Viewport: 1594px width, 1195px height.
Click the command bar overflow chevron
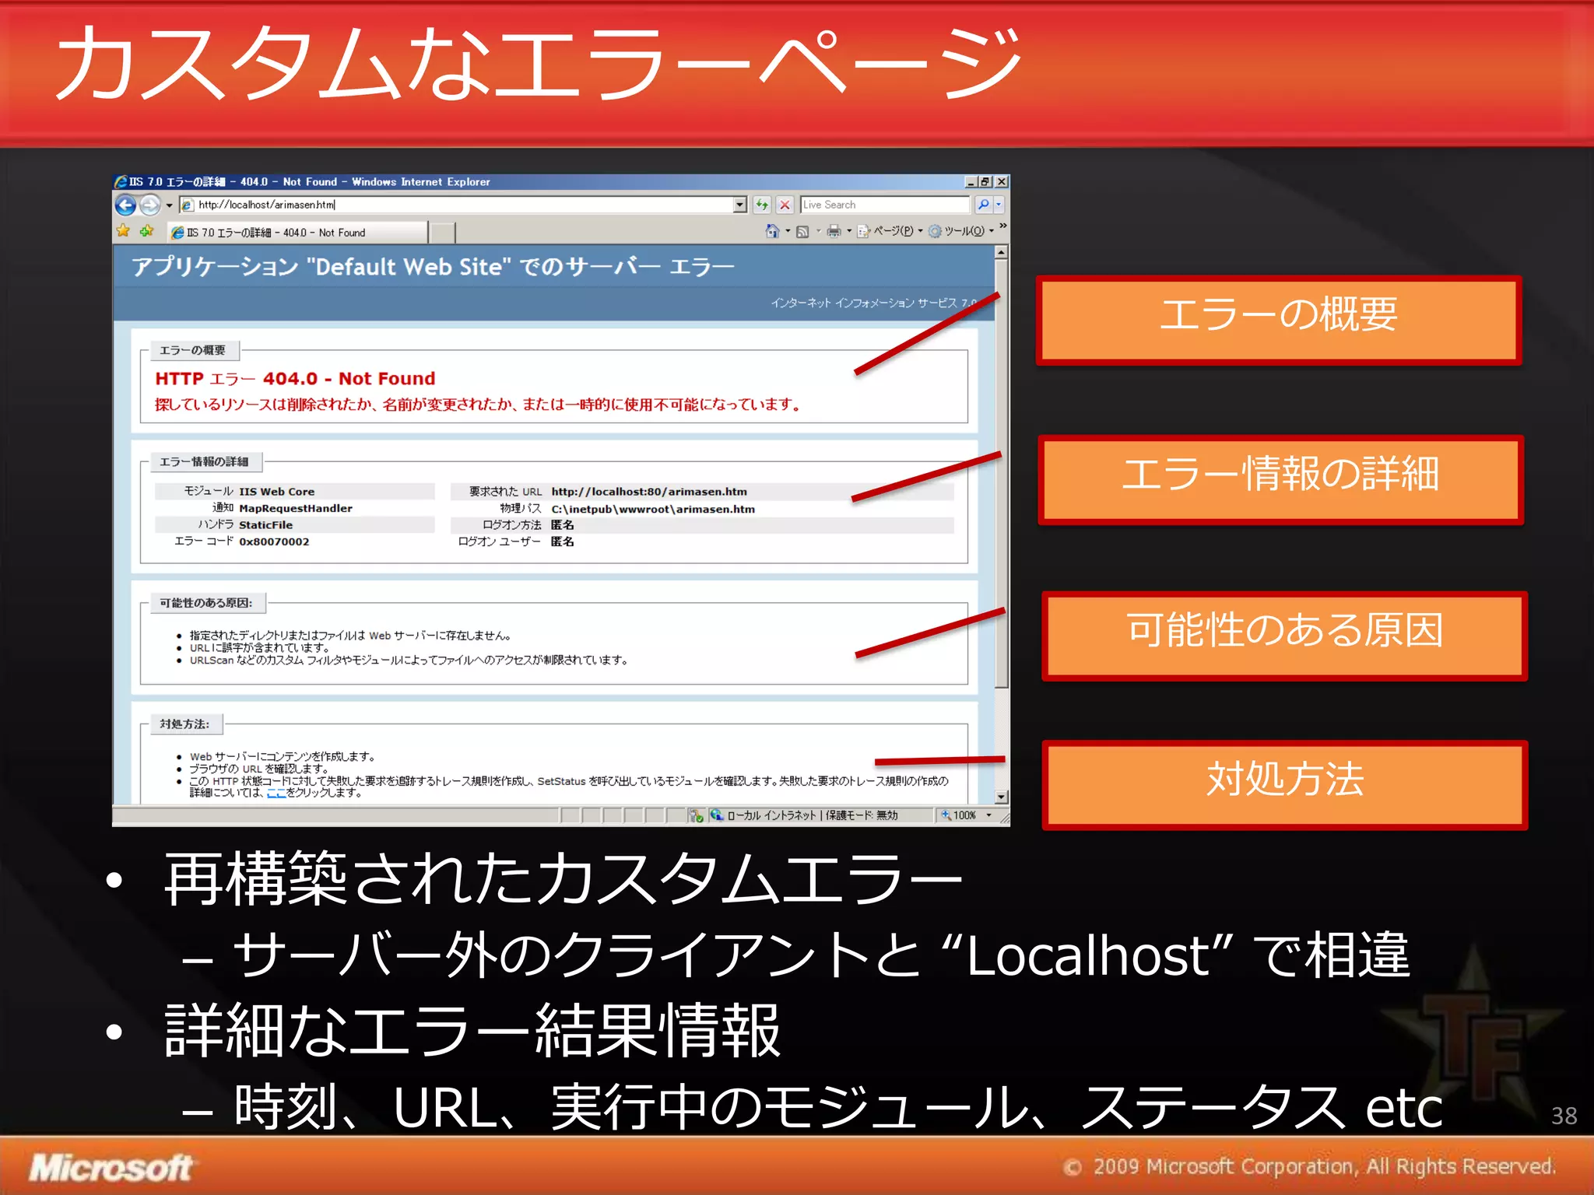(x=1003, y=226)
